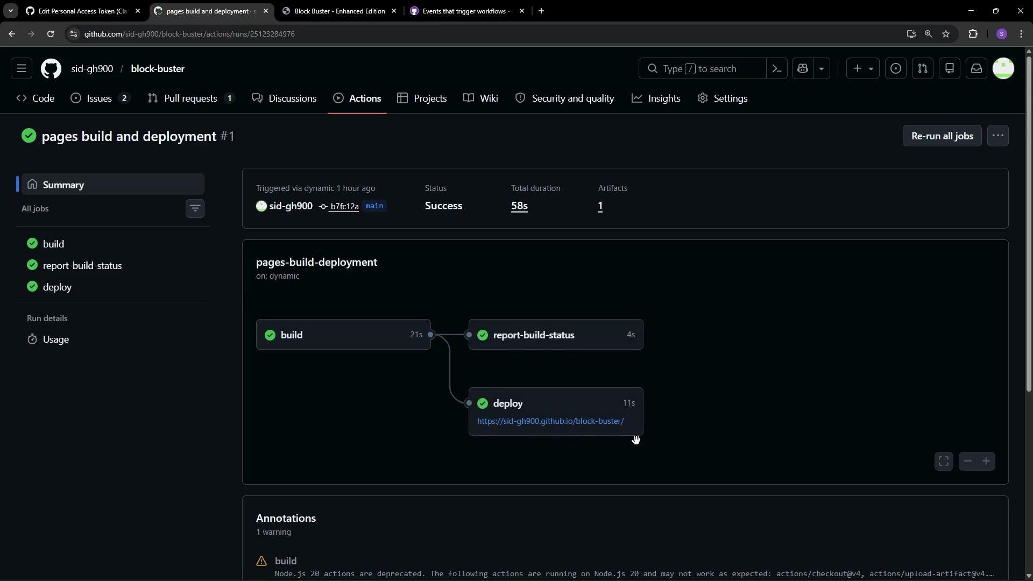Open the Wiki tab

(x=481, y=98)
